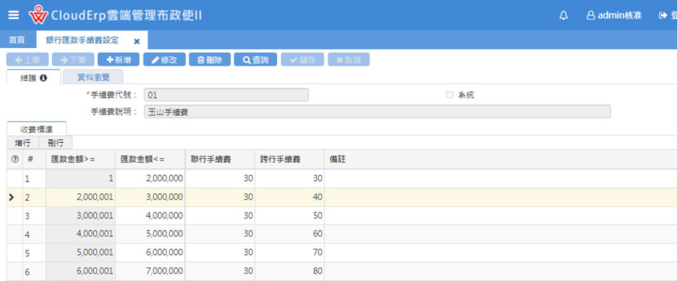Click the 備註 column header

[501, 160]
